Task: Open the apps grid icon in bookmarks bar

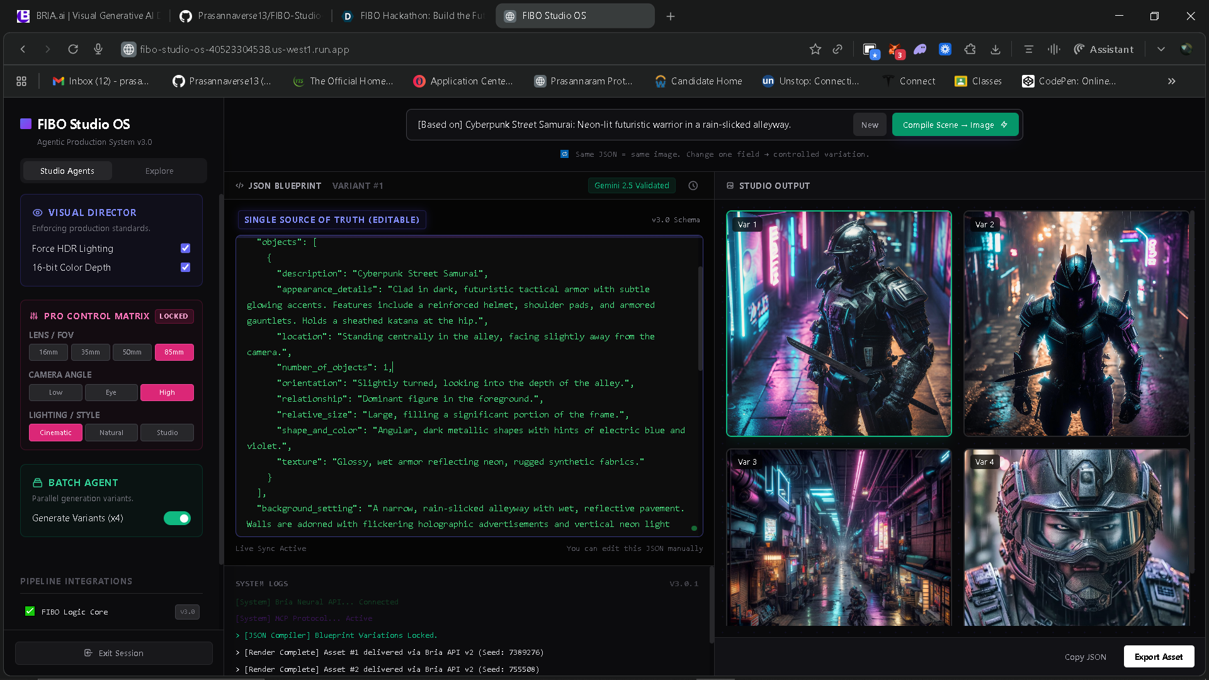Action: (21, 81)
